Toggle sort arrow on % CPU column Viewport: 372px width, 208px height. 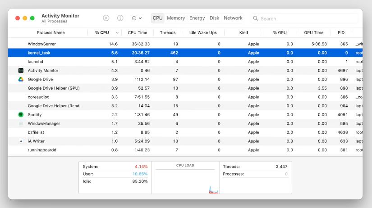[x=117, y=33]
